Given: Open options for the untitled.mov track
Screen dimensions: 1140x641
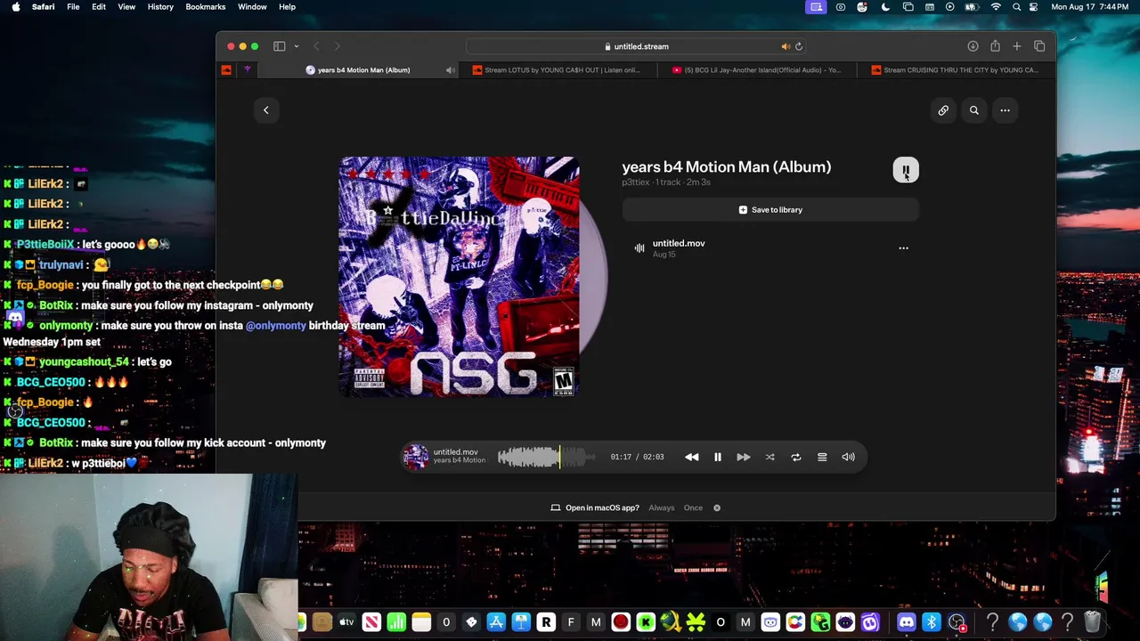Looking at the screenshot, I should (903, 248).
